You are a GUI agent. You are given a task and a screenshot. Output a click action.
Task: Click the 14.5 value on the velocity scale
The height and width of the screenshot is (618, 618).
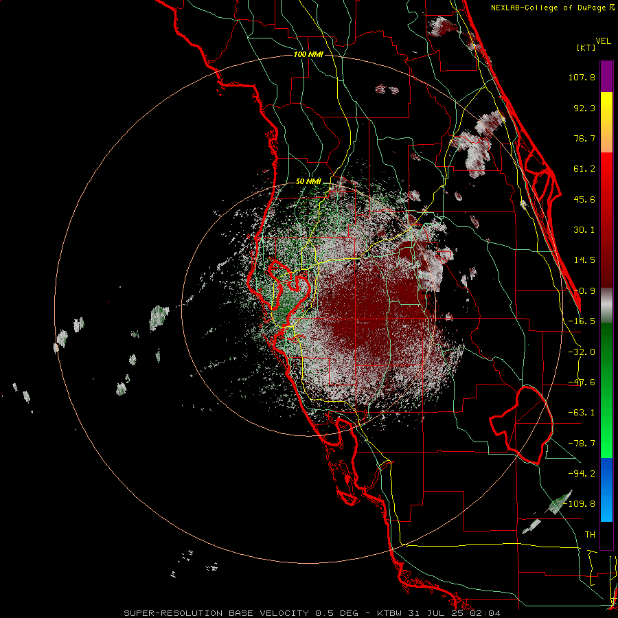(584, 260)
